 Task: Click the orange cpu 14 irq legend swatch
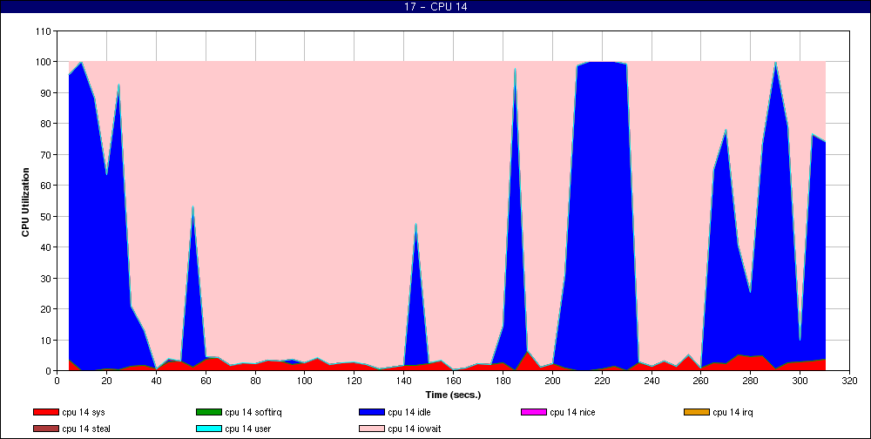pyautogui.click(x=696, y=412)
